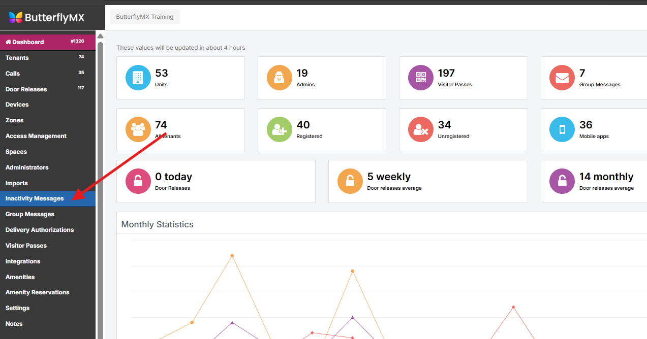Go to Door Releases in sidebar
647x339 pixels.
tap(26, 89)
